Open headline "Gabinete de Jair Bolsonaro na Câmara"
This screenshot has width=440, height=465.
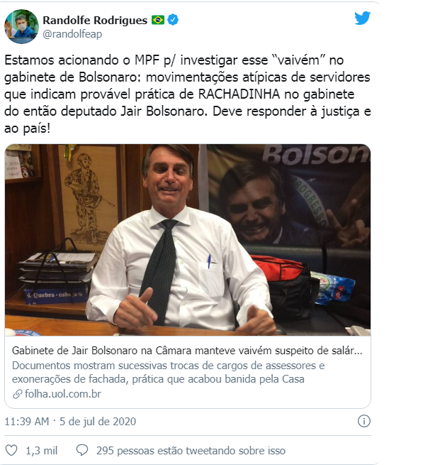point(187,351)
